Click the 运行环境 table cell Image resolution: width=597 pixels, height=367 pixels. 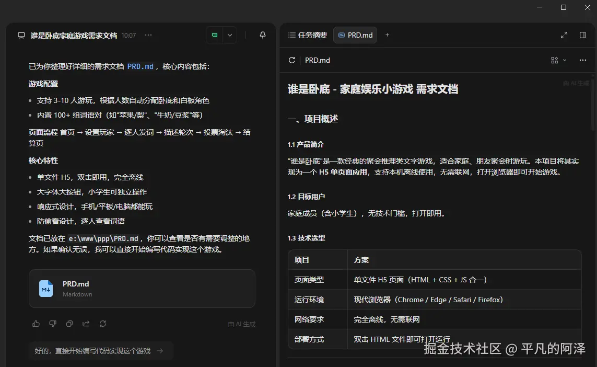pos(318,300)
